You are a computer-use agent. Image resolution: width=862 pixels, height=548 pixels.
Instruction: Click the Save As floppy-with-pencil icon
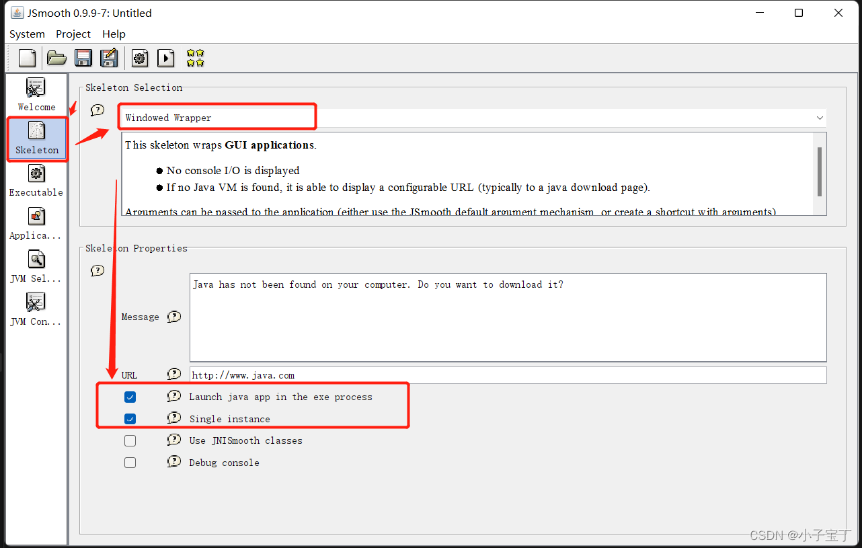coord(109,58)
